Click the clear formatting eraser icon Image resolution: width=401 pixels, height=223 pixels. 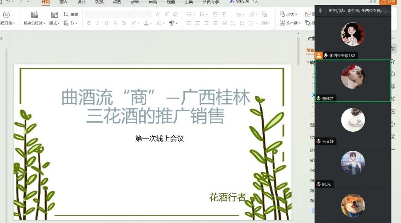click(x=175, y=15)
